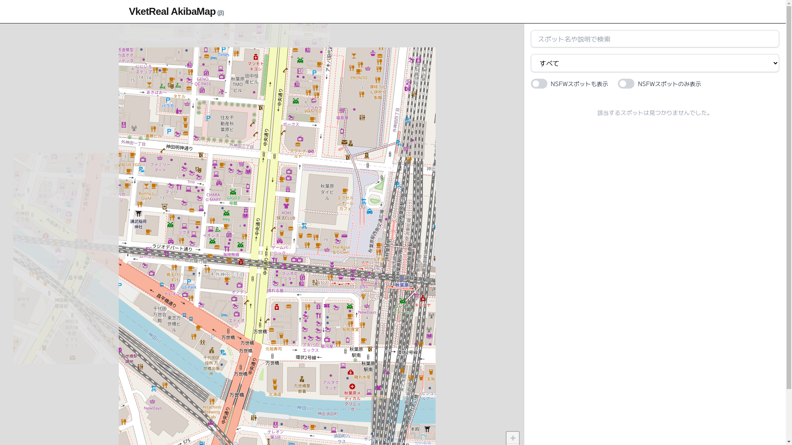Screen dimensions: 792x445
Task: Click the CHARA G MART label
Action: pos(213,197)
